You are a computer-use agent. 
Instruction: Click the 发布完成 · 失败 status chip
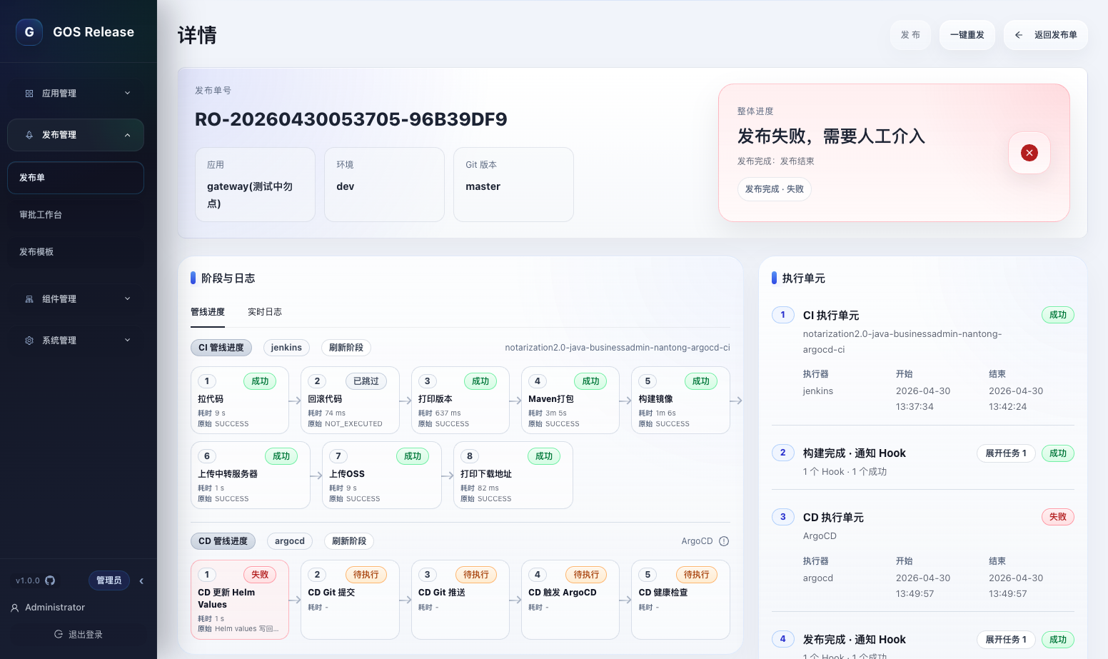coord(775,189)
